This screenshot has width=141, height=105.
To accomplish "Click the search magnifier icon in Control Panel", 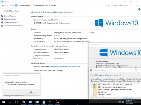I will pos(137,6).
